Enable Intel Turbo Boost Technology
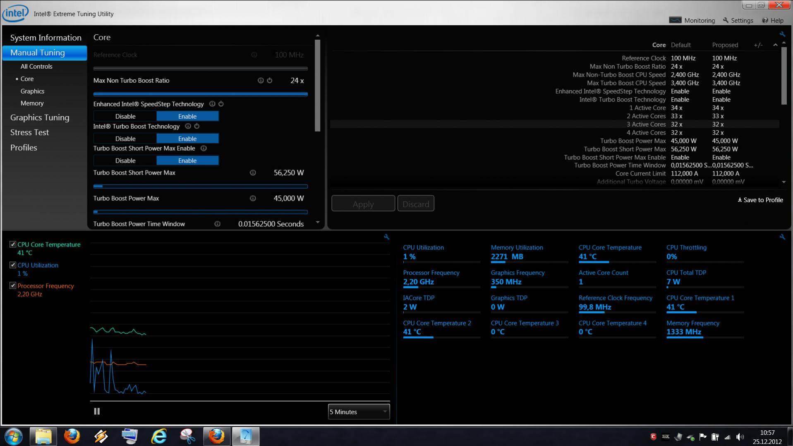 point(187,139)
